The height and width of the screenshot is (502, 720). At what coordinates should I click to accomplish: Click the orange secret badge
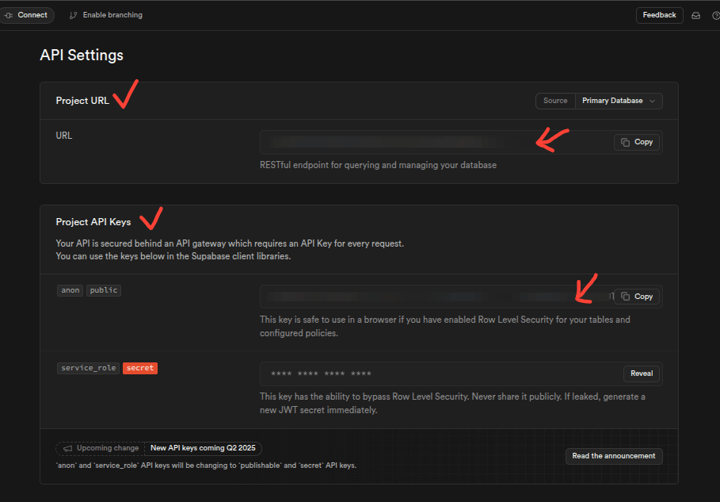139,367
